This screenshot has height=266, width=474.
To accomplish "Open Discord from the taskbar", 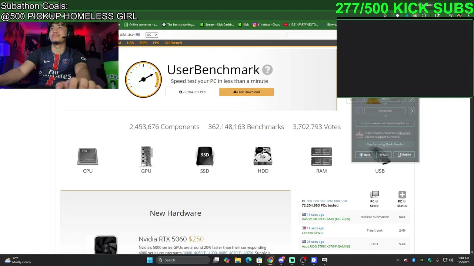I will [281, 260].
